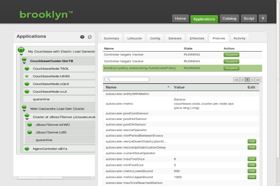The image size is (280, 186).
Task: Click status icon of CouchbaseNode:T6OL
Action: pos(27,69)
